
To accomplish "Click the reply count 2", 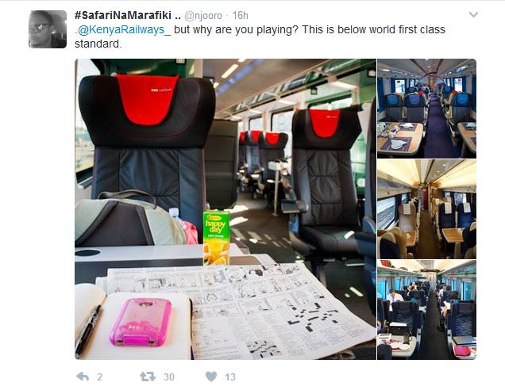I will (x=99, y=377).
